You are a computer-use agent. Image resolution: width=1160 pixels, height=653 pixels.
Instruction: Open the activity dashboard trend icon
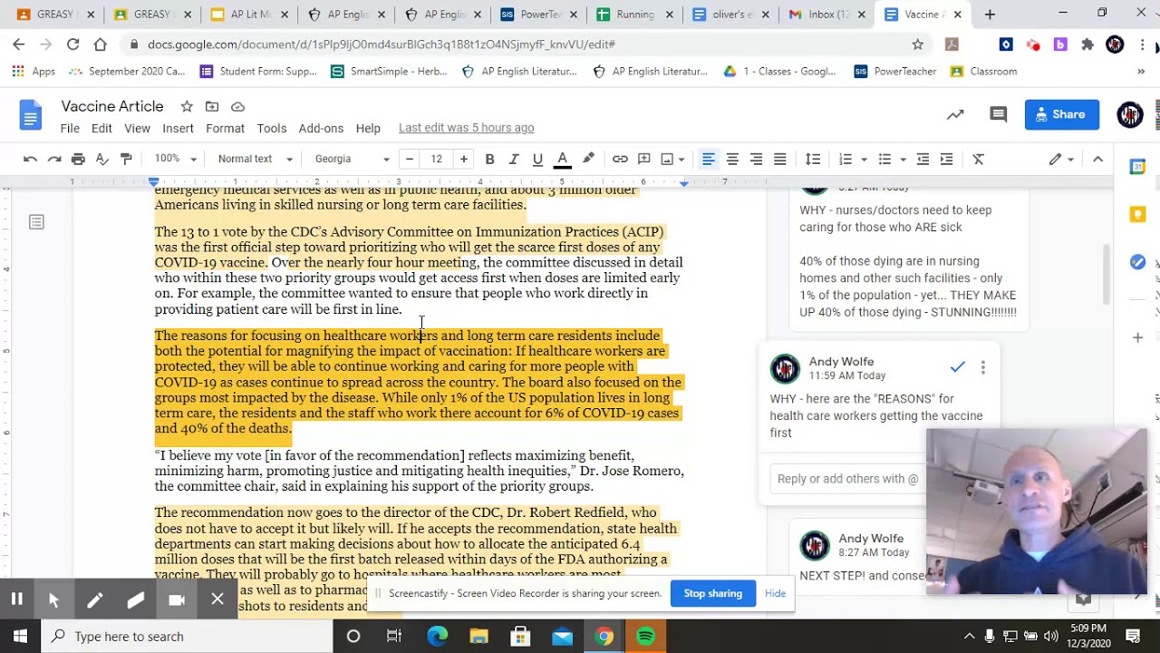point(955,114)
